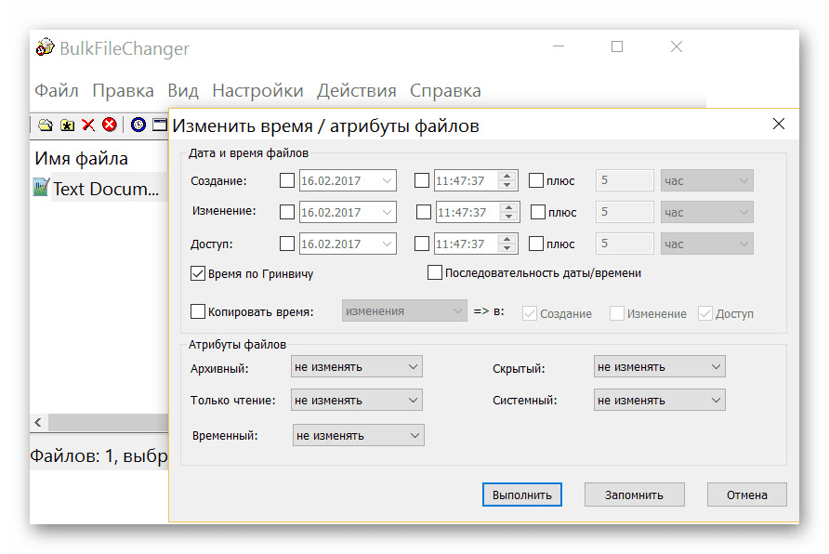Open the Правка menu
829x554 pixels.
tap(124, 90)
